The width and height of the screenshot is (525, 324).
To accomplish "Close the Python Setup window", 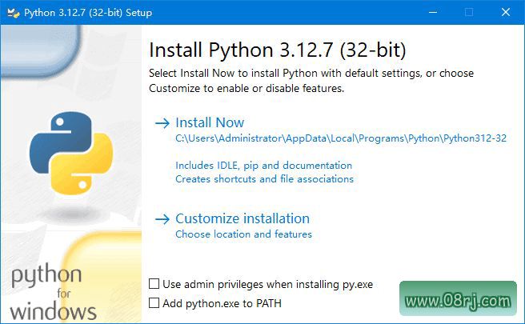I will (506, 12).
